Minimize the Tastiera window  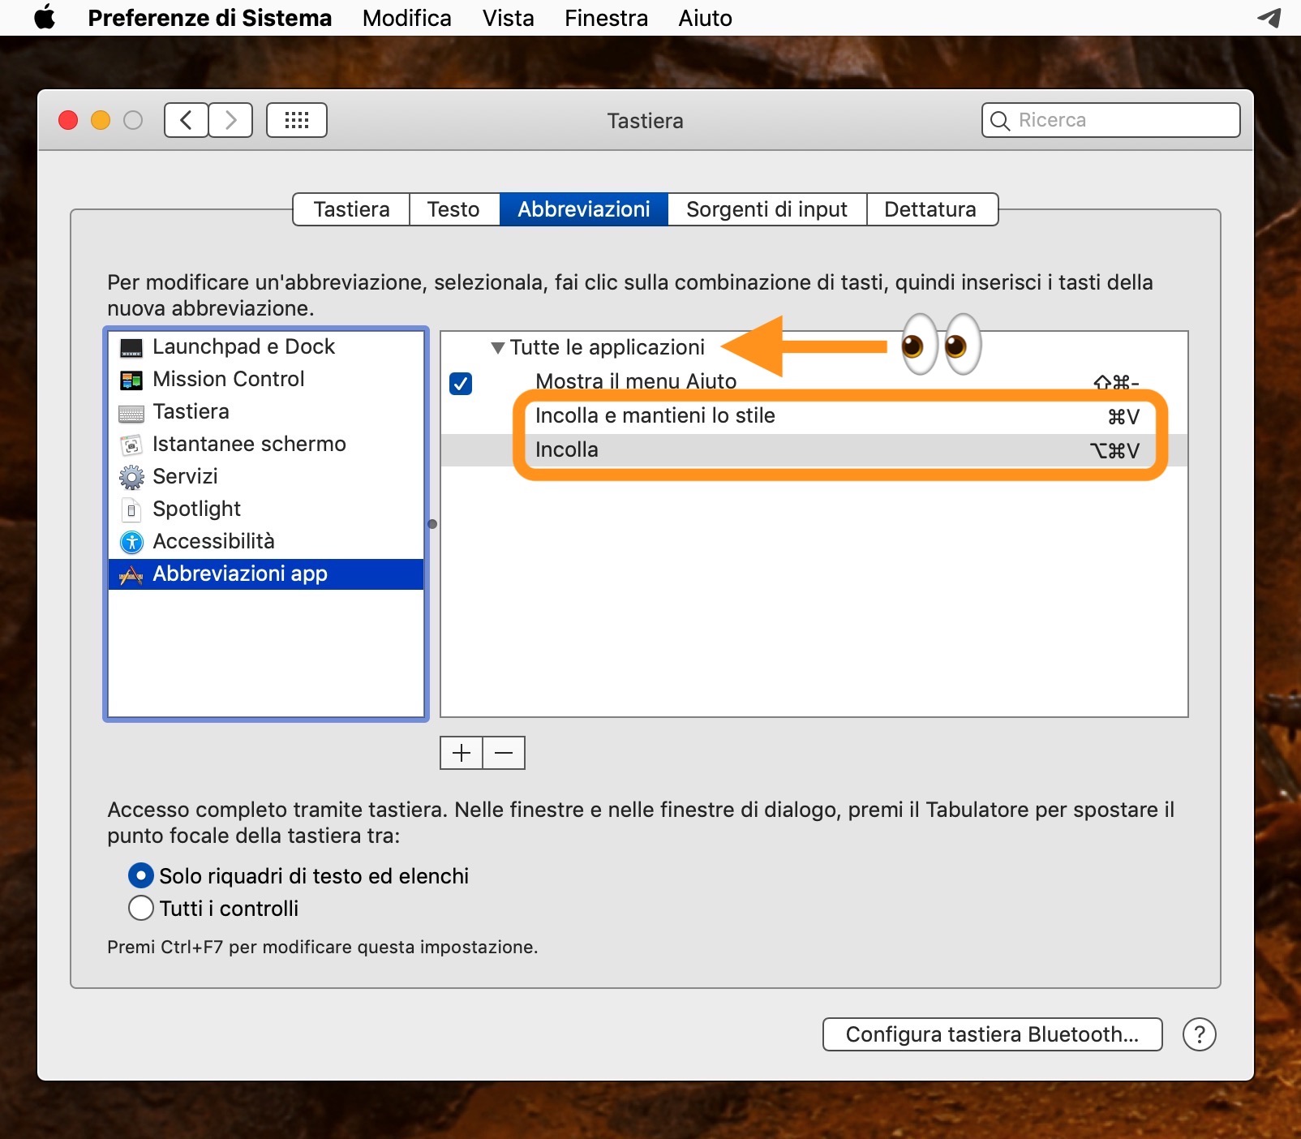pos(101,121)
